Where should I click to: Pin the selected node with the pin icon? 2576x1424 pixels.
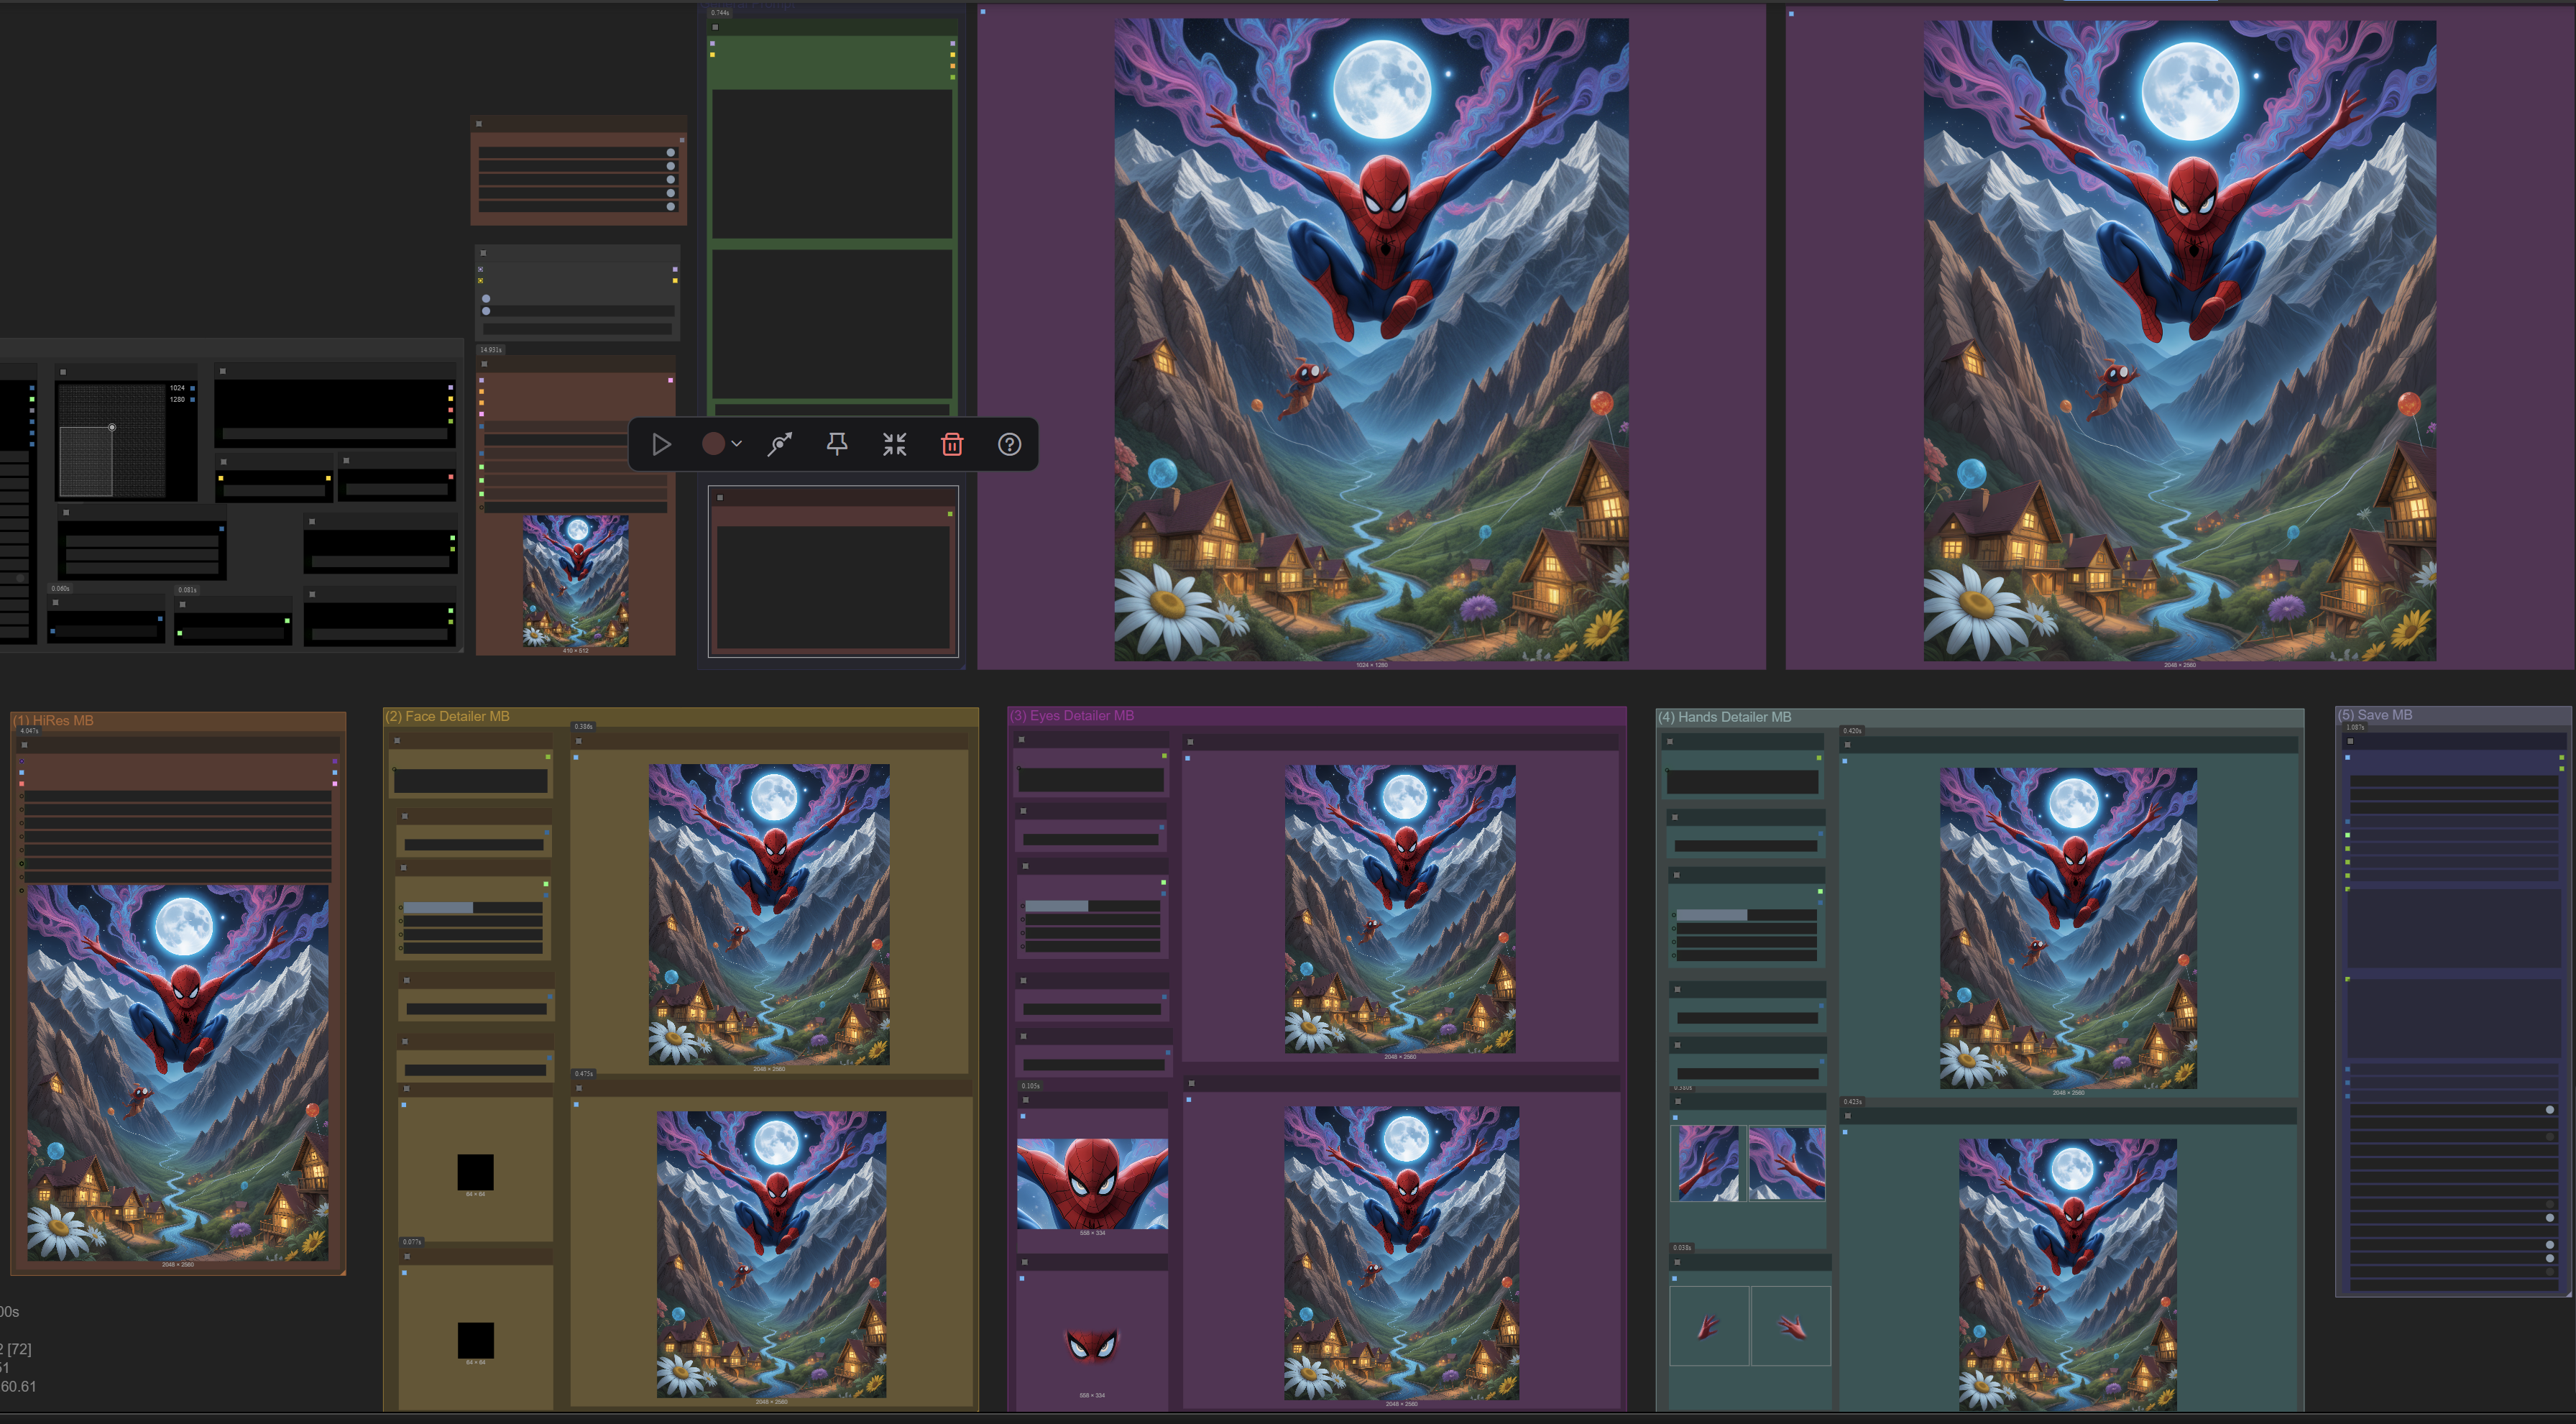pos(837,444)
